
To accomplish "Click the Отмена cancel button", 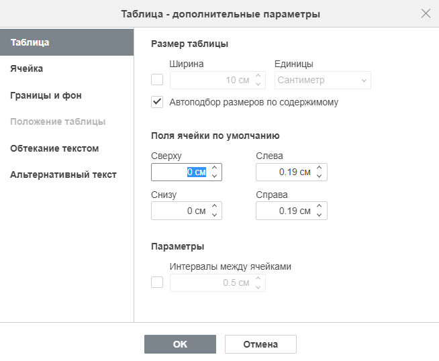I will (260, 344).
